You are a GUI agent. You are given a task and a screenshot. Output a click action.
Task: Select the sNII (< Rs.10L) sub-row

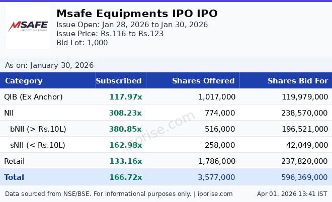38,145
